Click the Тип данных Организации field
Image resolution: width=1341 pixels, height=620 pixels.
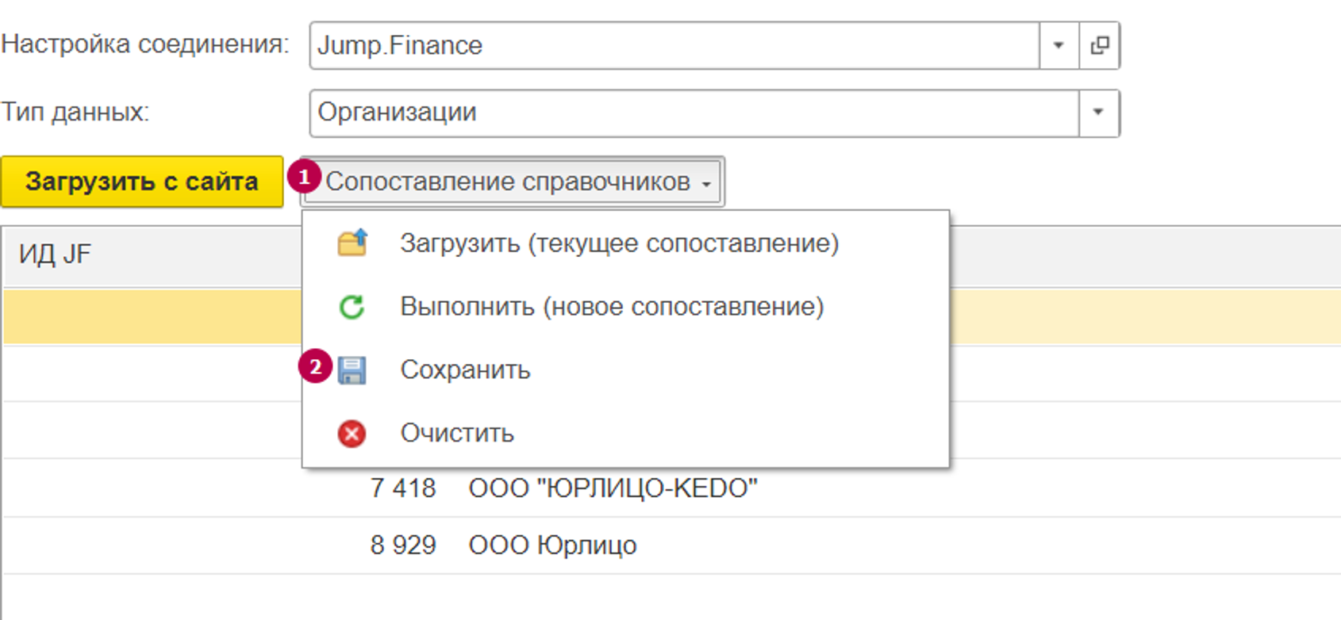[694, 113]
